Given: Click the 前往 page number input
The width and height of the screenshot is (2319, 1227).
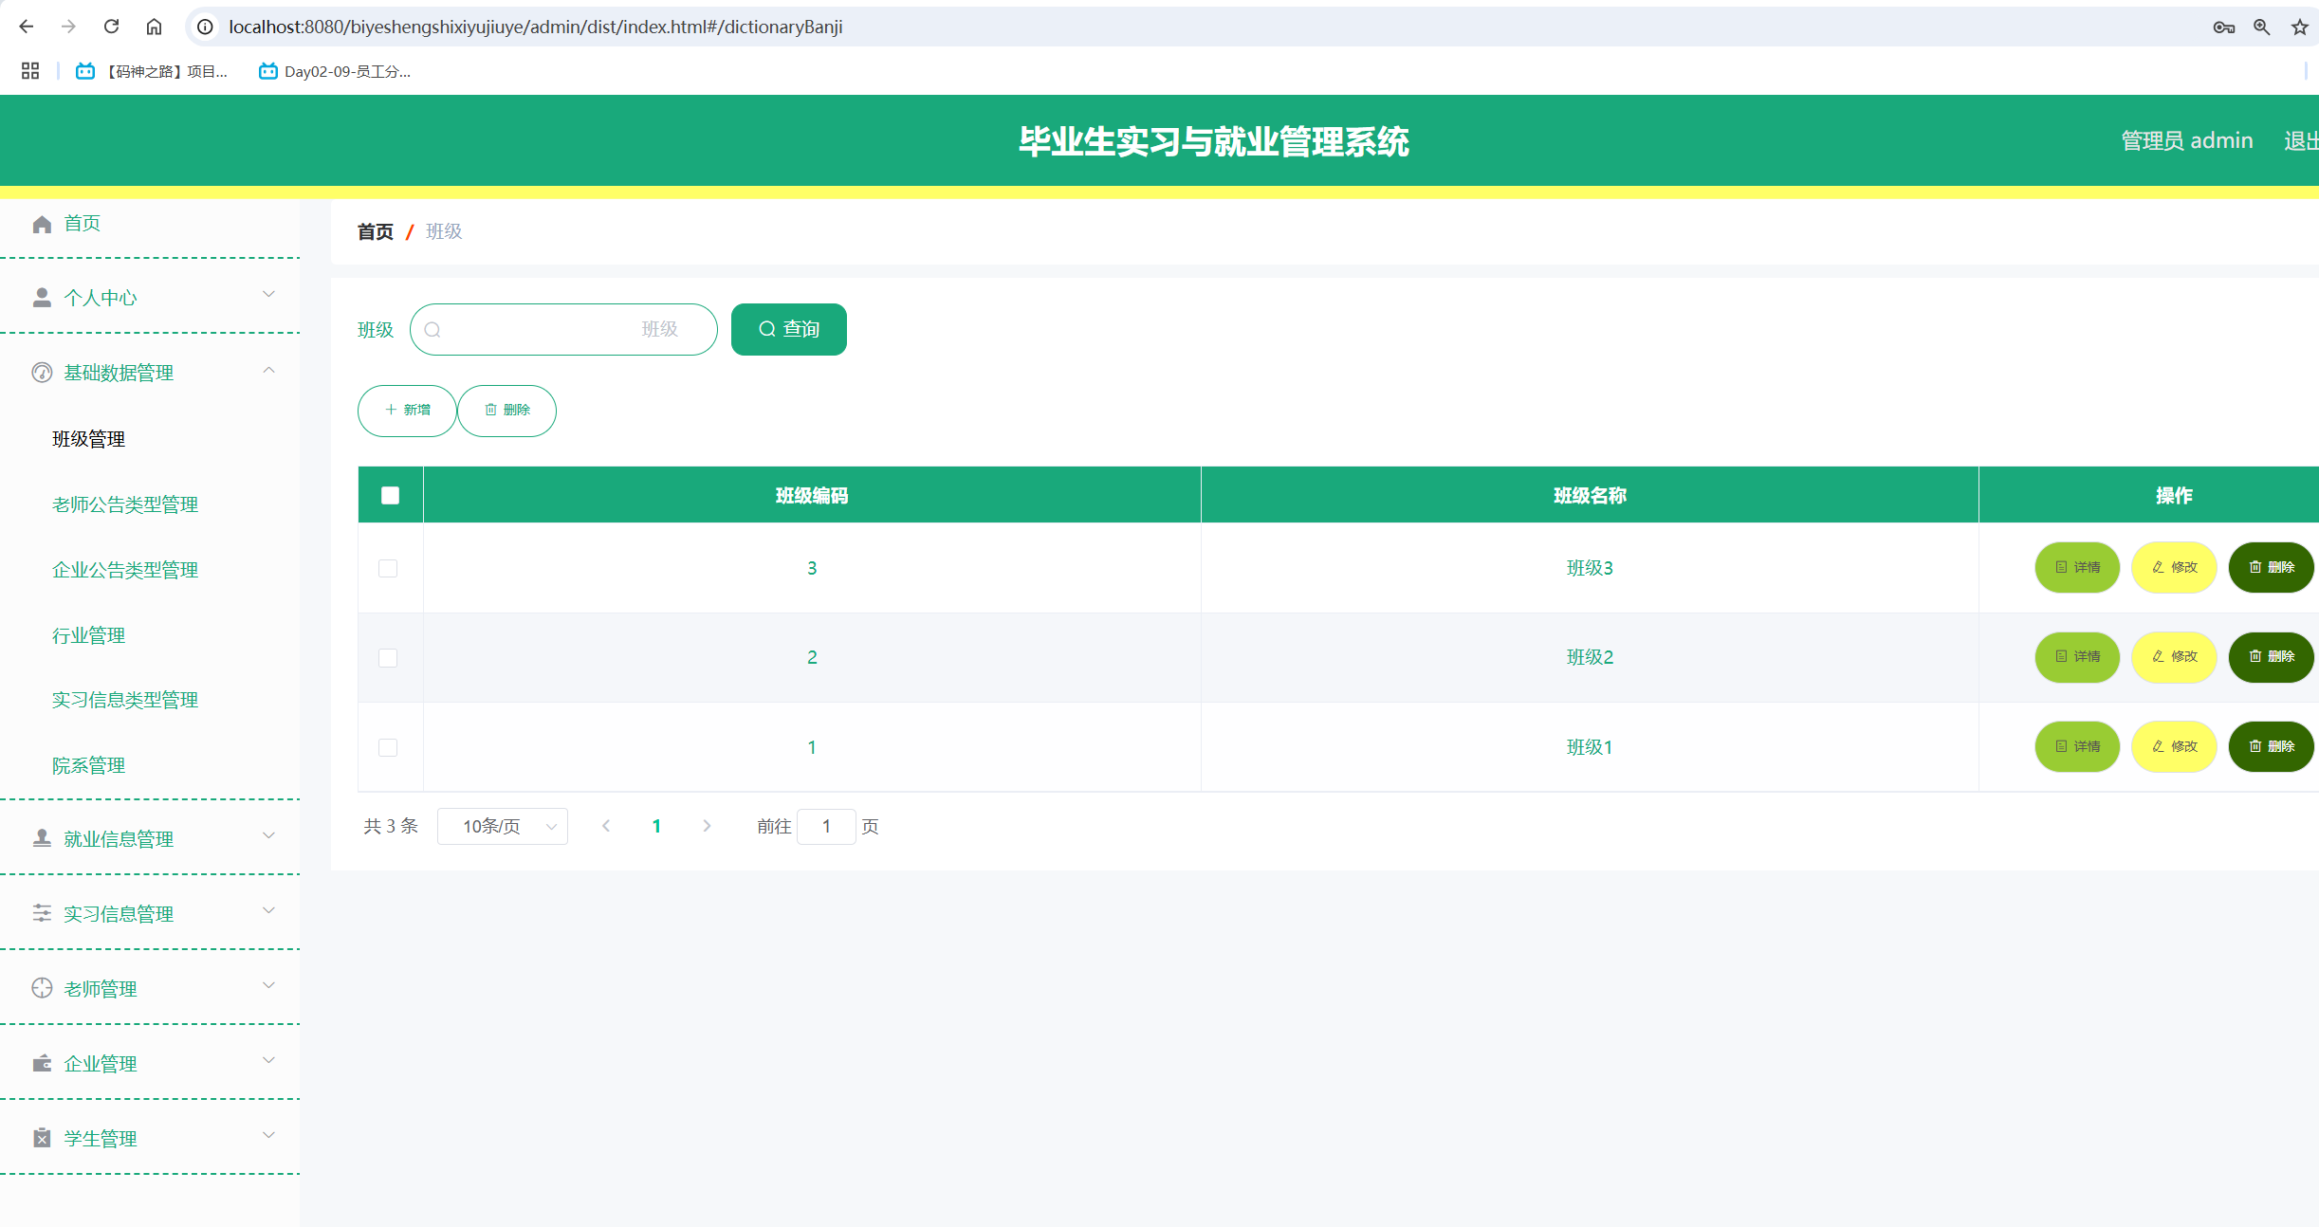Looking at the screenshot, I should click(x=826, y=826).
